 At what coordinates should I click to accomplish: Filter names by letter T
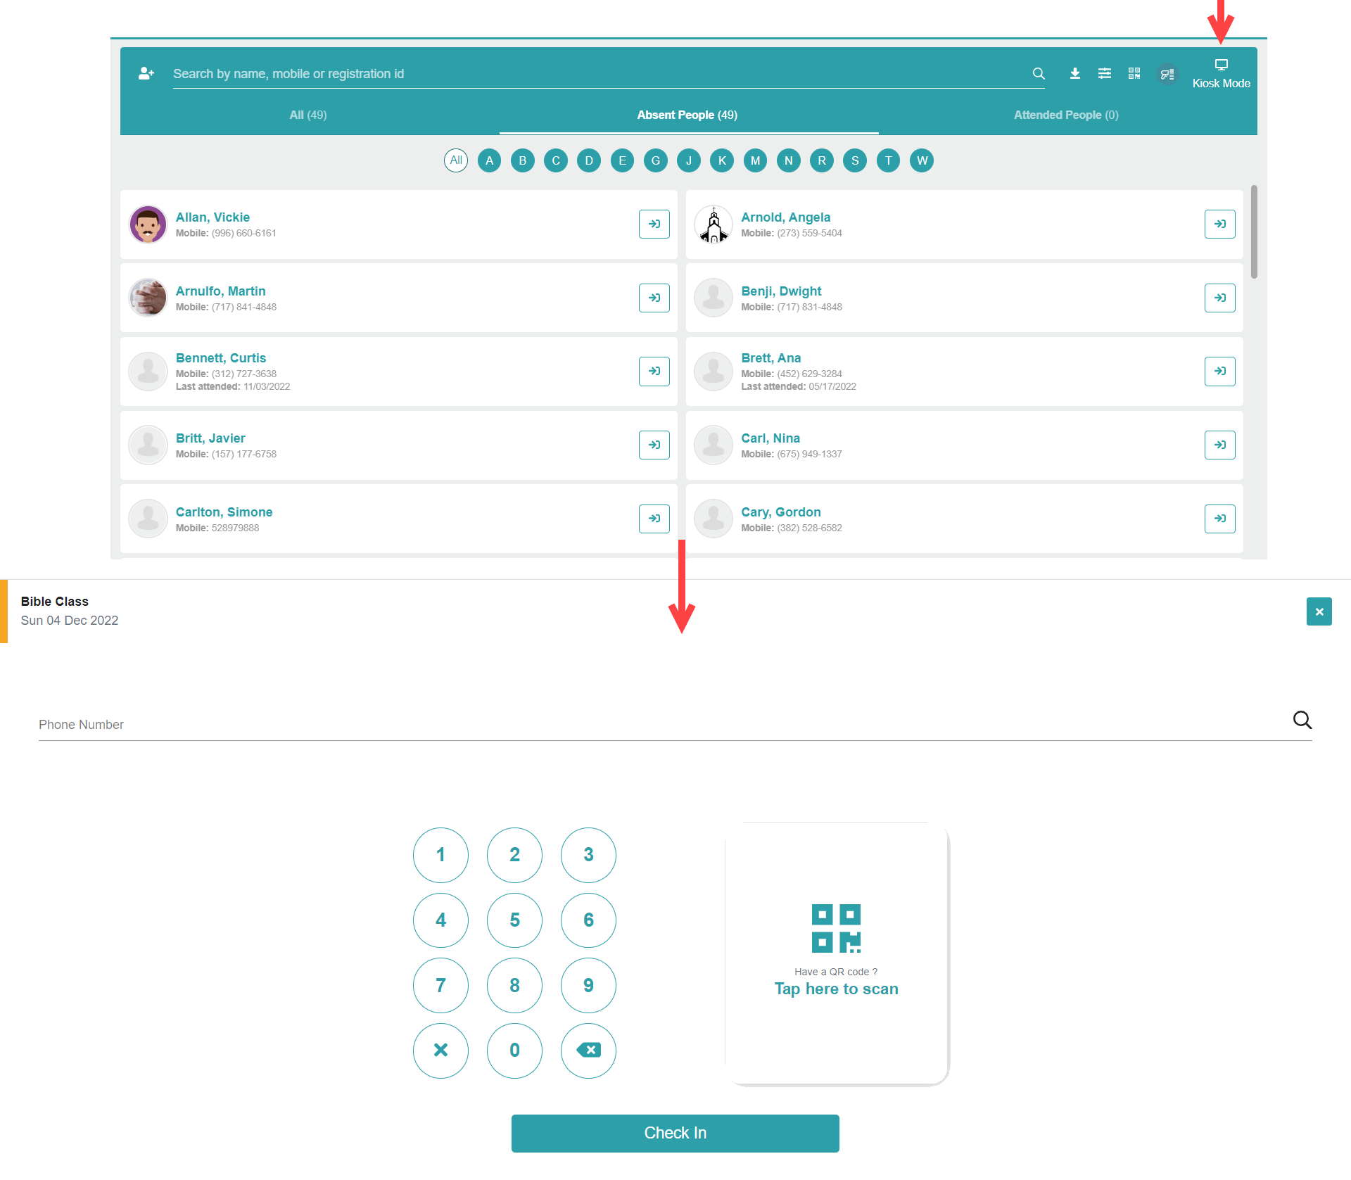[x=889, y=160]
